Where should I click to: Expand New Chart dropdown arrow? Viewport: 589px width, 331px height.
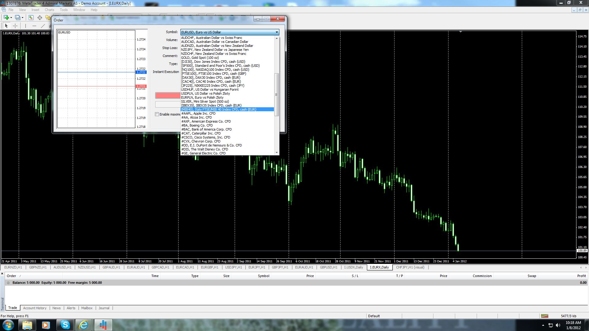11,17
